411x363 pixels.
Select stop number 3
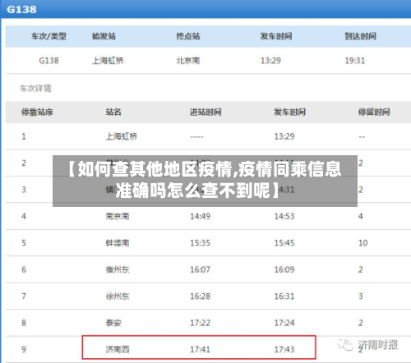[x=24, y=190]
